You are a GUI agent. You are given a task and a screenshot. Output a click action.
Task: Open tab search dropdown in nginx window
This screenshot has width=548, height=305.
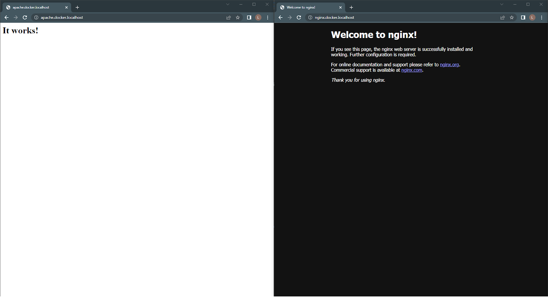501,4
